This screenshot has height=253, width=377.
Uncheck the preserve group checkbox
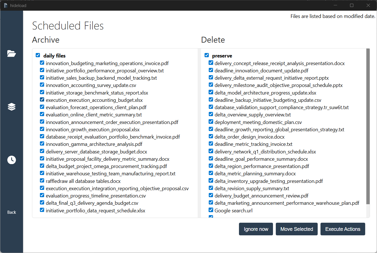(x=207, y=55)
